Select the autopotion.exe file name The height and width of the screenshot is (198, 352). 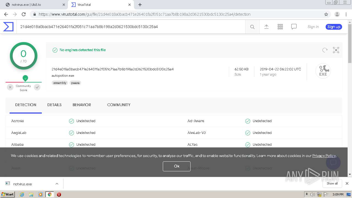[x=63, y=76]
